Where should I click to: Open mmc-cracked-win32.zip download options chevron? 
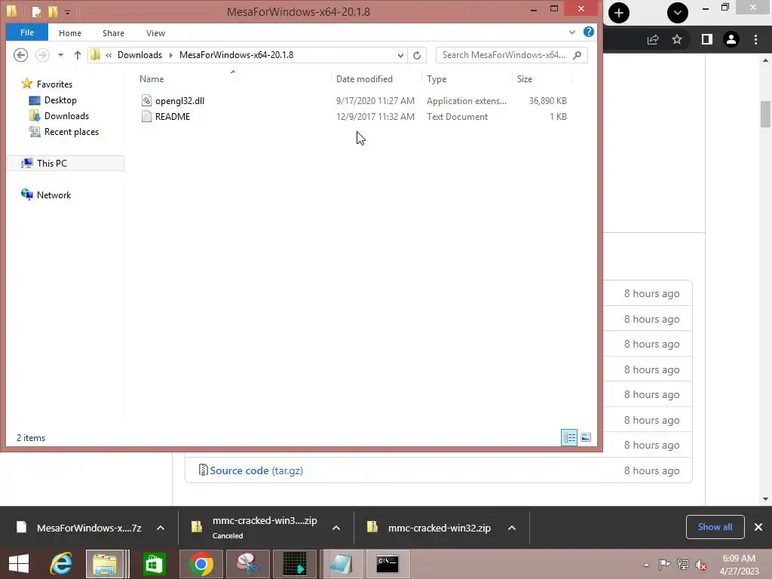[x=512, y=528]
